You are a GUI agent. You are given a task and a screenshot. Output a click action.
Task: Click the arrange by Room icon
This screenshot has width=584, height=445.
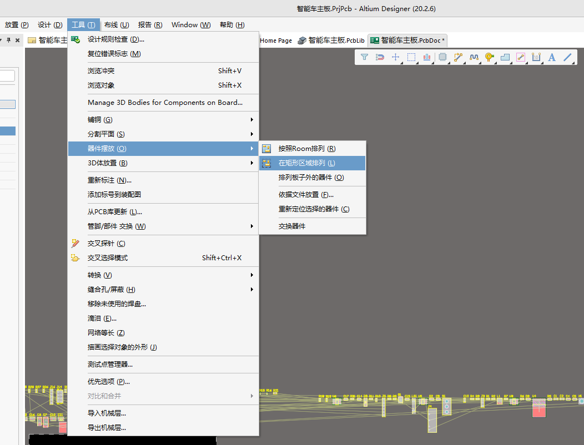(x=266, y=149)
